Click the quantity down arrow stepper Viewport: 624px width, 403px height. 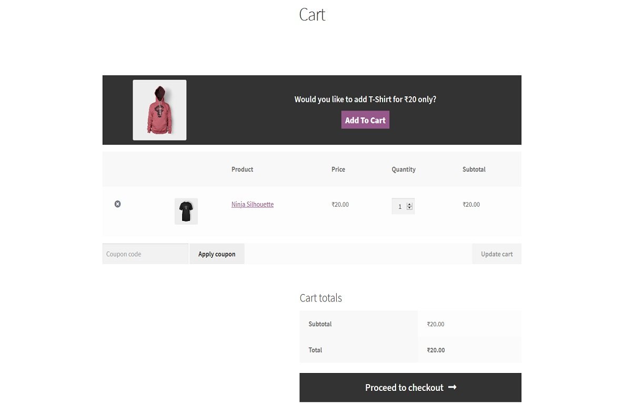pyautogui.click(x=409, y=208)
